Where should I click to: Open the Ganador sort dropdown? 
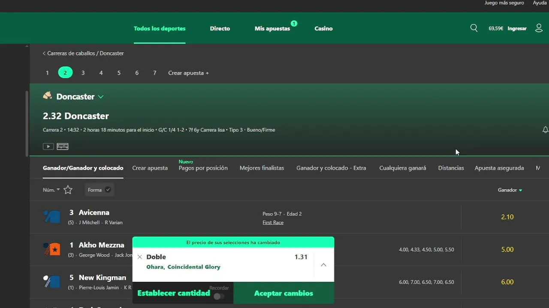pos(510,190)
